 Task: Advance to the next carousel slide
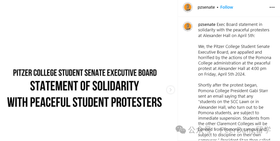coord(170,90)
